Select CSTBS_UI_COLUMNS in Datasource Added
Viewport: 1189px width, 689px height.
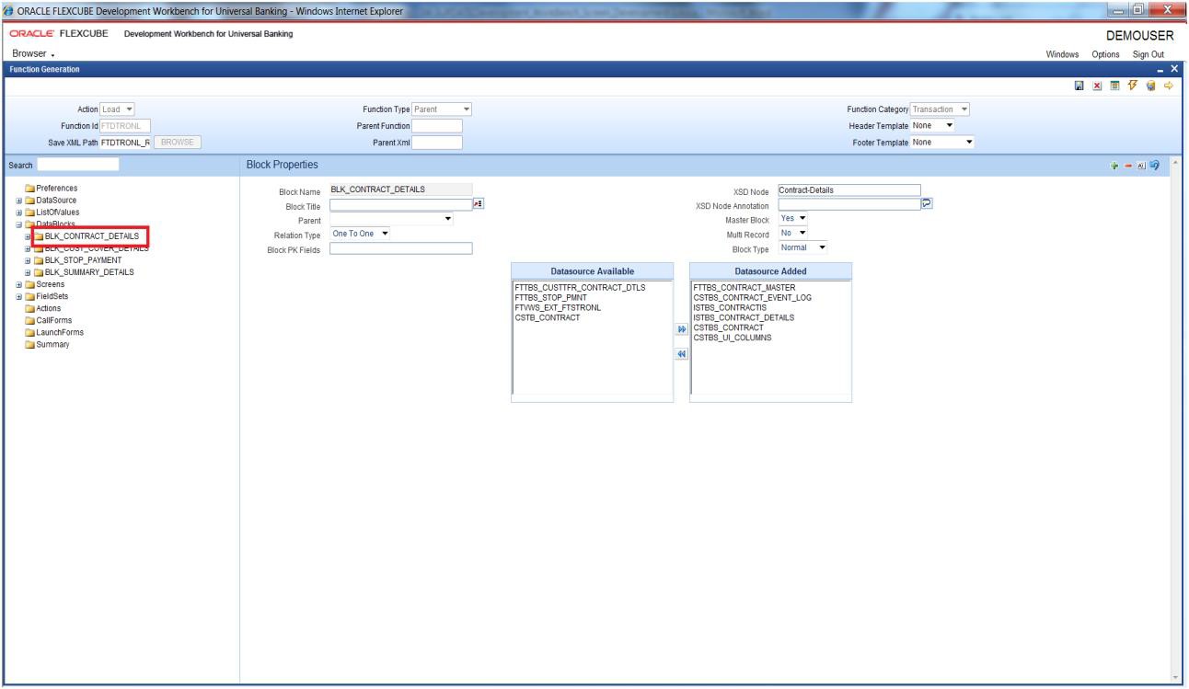(x=733, y=337)
